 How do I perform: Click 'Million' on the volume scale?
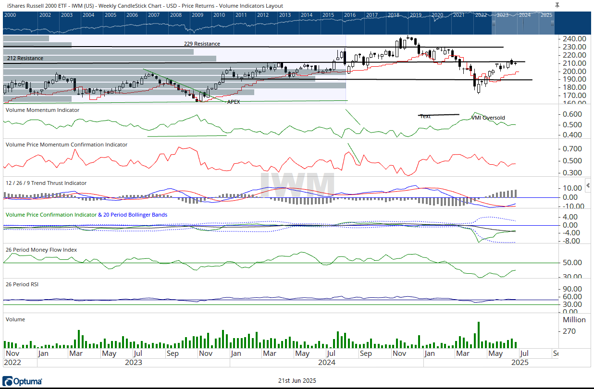click(574, 320)
